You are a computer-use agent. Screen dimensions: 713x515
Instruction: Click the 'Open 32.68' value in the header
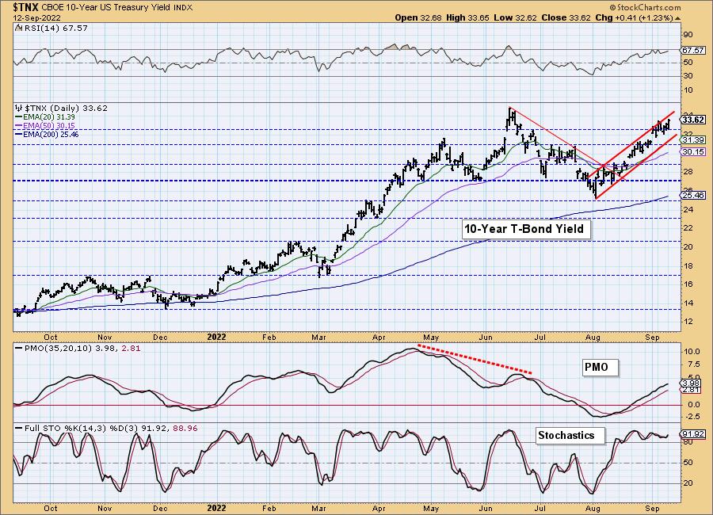click(418, 17)
